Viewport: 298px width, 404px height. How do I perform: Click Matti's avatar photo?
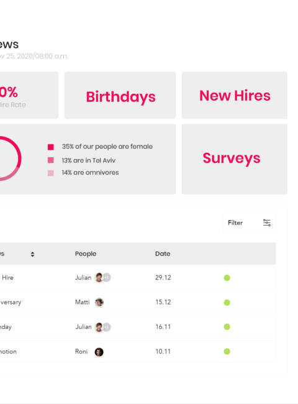99,302
